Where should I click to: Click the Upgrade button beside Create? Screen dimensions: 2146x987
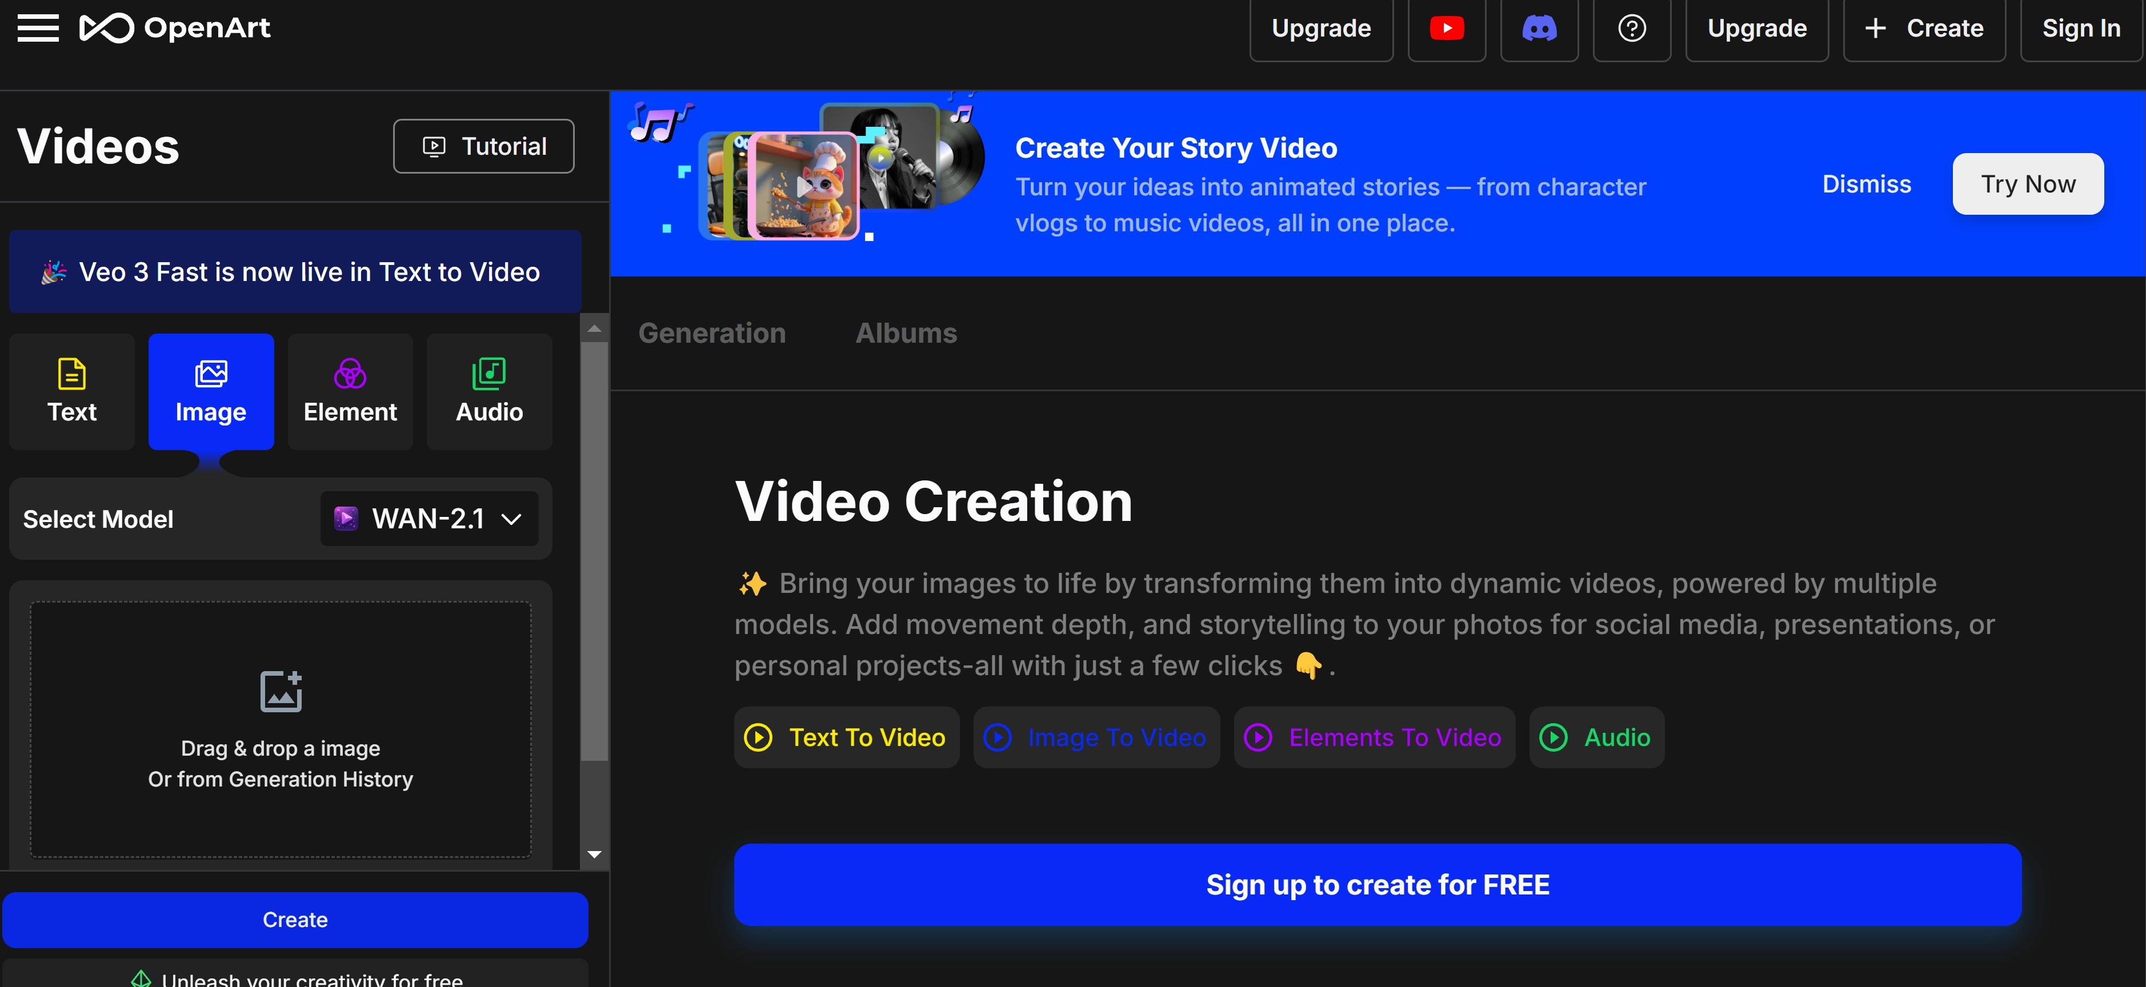pos(1756,29)
